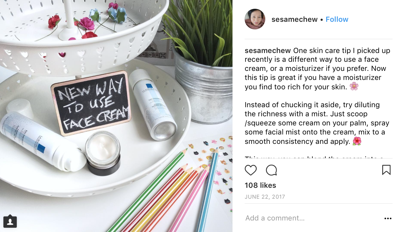Follow the sesamechew account
This screenshot has height=232, width=405.
point(337,19)
